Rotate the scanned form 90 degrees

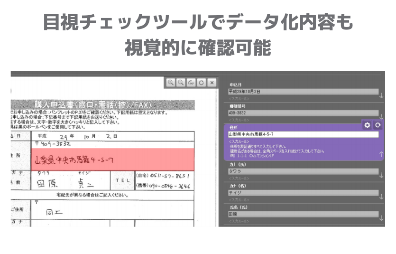point(191,82)
